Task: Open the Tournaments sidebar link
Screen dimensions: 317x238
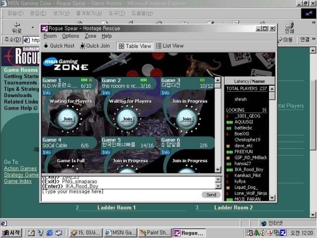Action: click(21, 83)
